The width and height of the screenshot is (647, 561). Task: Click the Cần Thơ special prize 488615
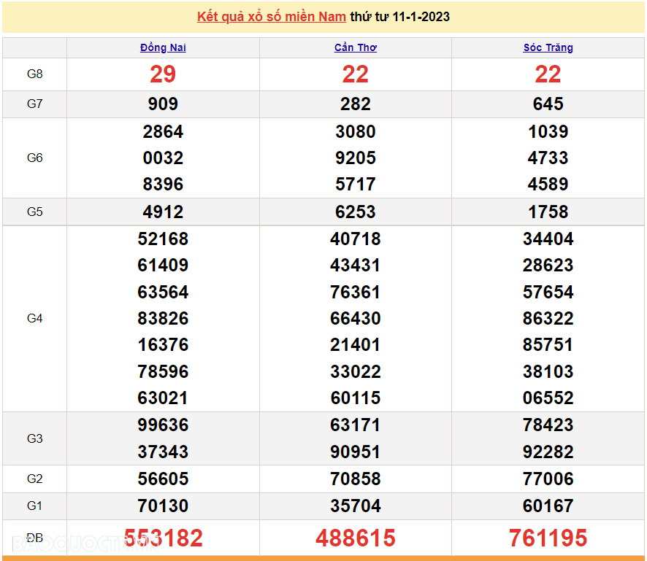pos(356,538)
